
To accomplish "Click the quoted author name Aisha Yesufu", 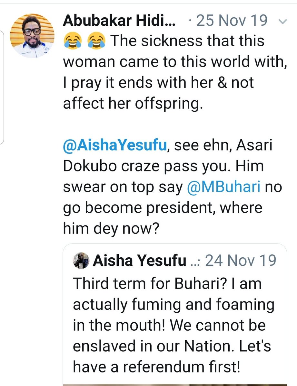I will pyautogui.click(x=139, y=260).
